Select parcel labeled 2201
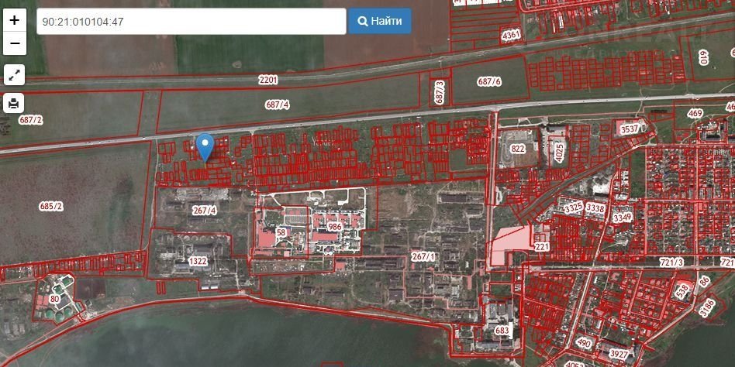Image resolution: width=735 pixels, height=367 pixels. [268, 80]
